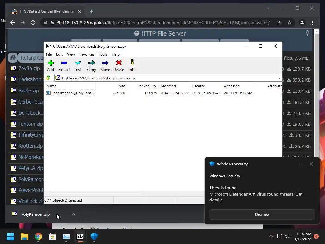Delete using the red X icon

coord(119,65)
